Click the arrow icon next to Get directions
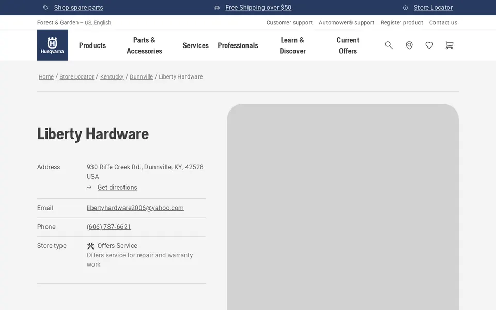Screen dimensions: 496x310 89,188
